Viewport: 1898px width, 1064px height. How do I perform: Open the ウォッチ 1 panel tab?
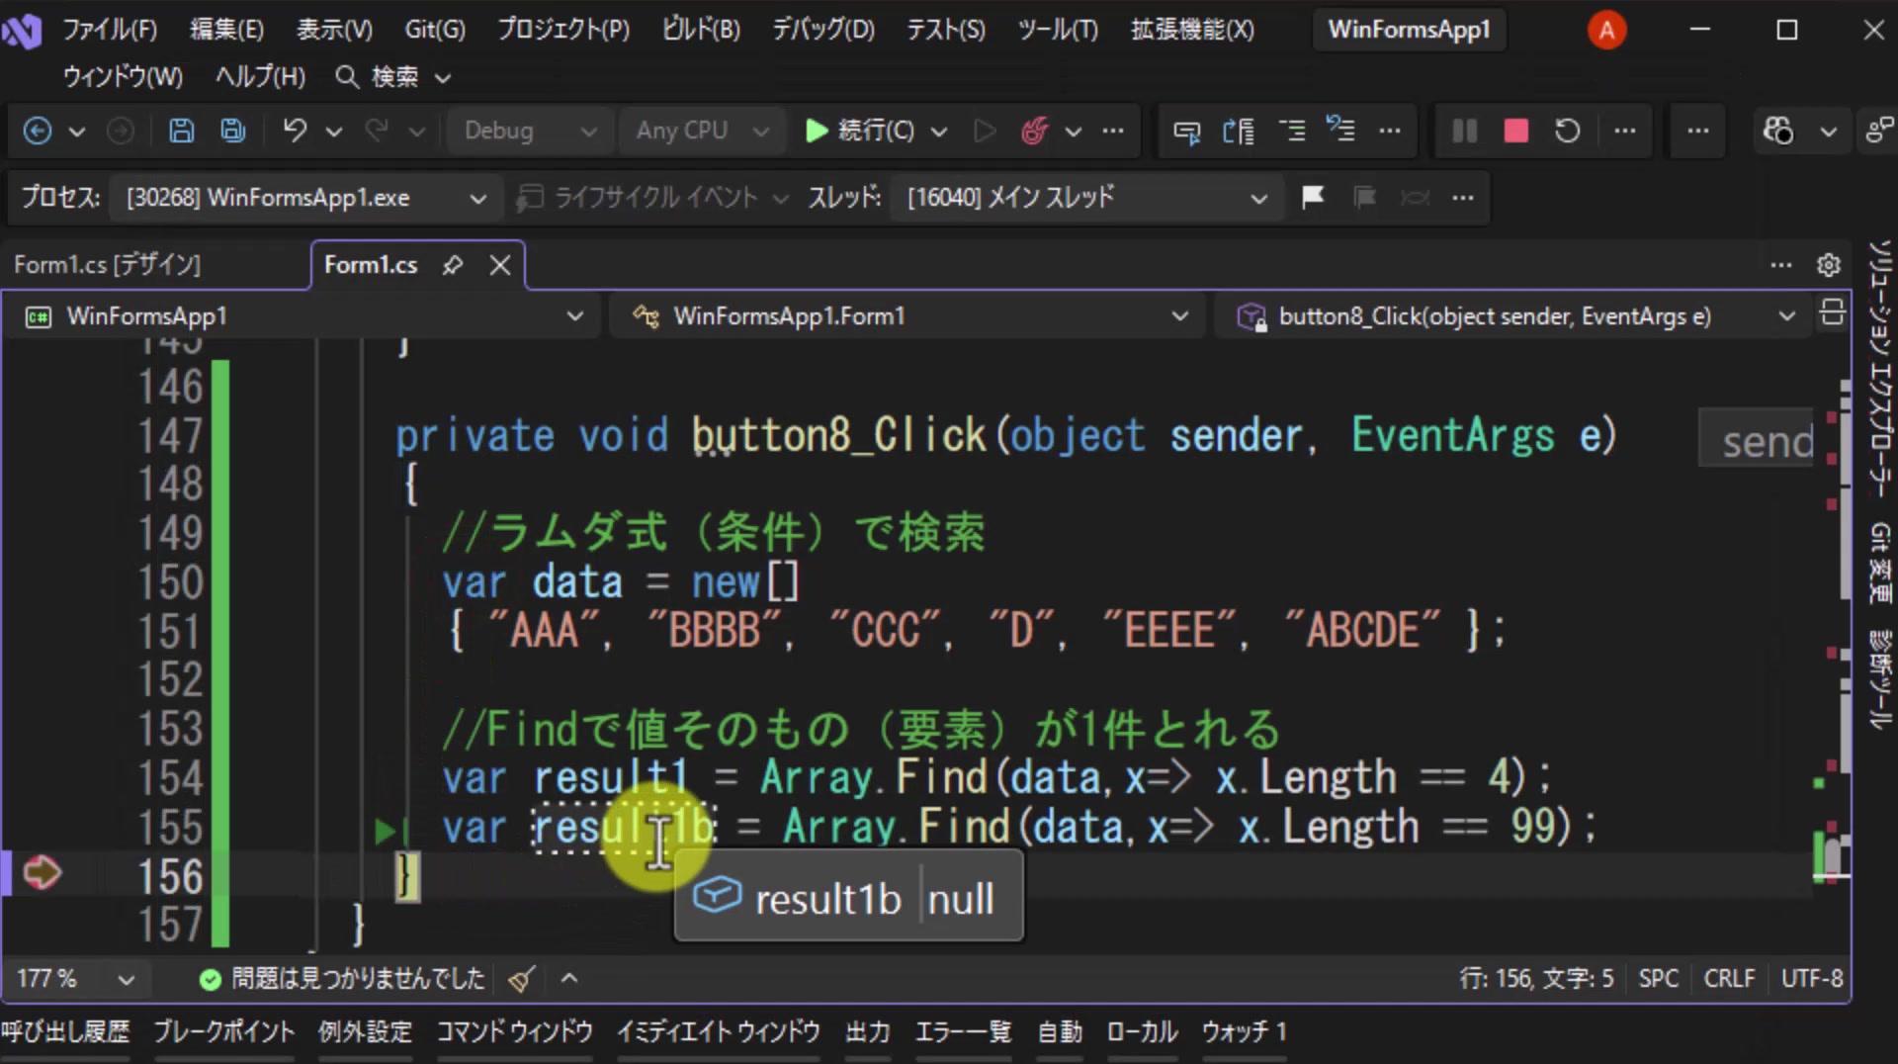tap(1245, 1032)
